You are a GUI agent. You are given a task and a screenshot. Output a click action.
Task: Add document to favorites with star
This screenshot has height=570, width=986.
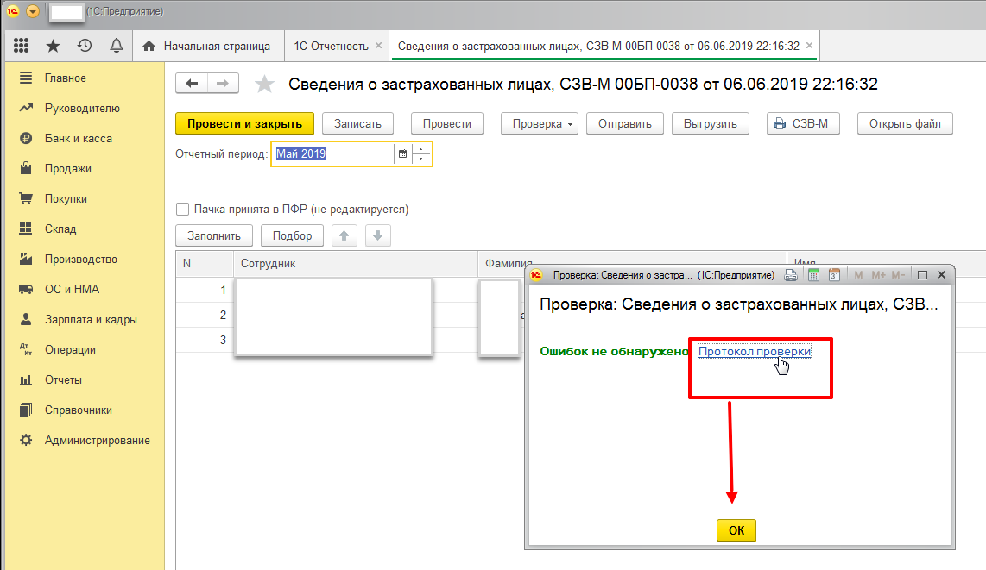coord(265,84)
